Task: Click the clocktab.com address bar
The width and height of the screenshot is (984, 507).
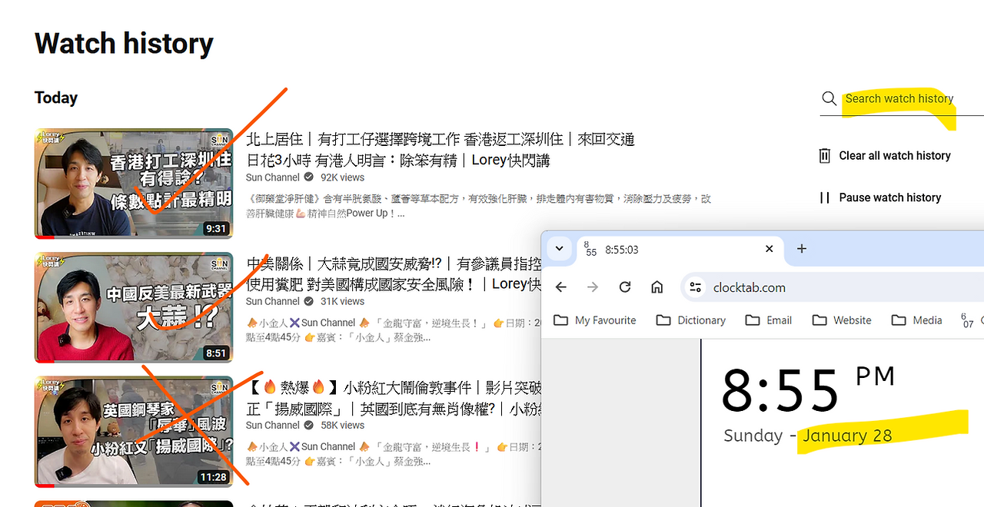Action: (x=833, y=287)
